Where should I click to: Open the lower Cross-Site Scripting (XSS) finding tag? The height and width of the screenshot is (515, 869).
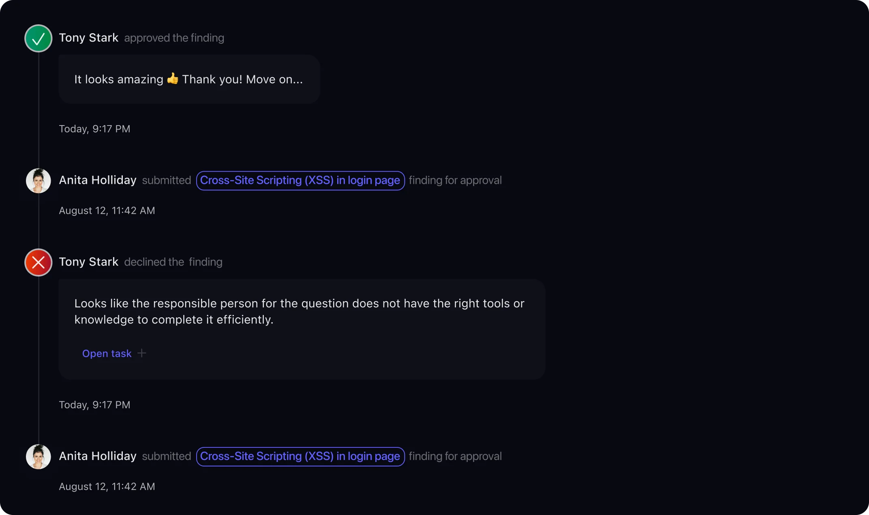click(x=300, y=457)
